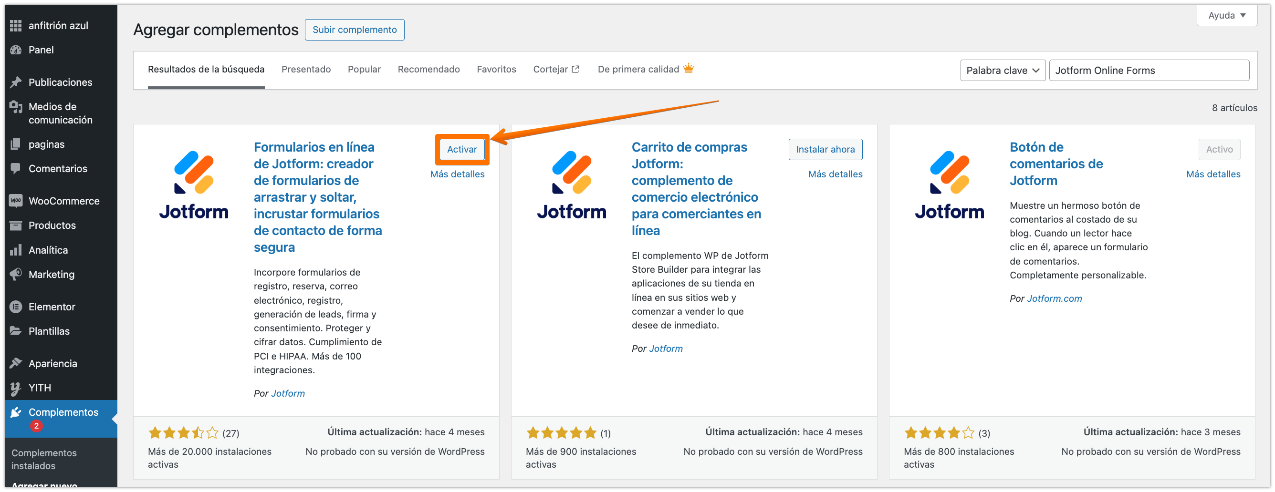Click the red 2 updates badge under Complementos
1275x492 pixels.
[36, 426]
